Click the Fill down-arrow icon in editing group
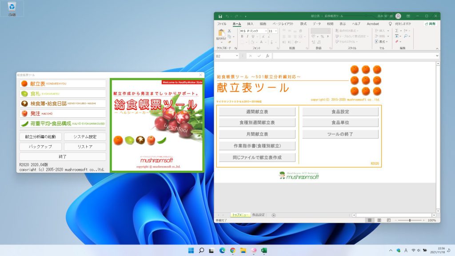The image size is (455, 256). tap(397, 36)
